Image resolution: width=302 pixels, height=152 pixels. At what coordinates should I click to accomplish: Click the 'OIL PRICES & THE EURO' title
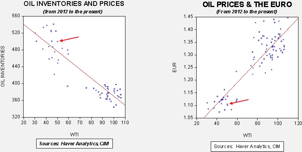pos(247,4)
